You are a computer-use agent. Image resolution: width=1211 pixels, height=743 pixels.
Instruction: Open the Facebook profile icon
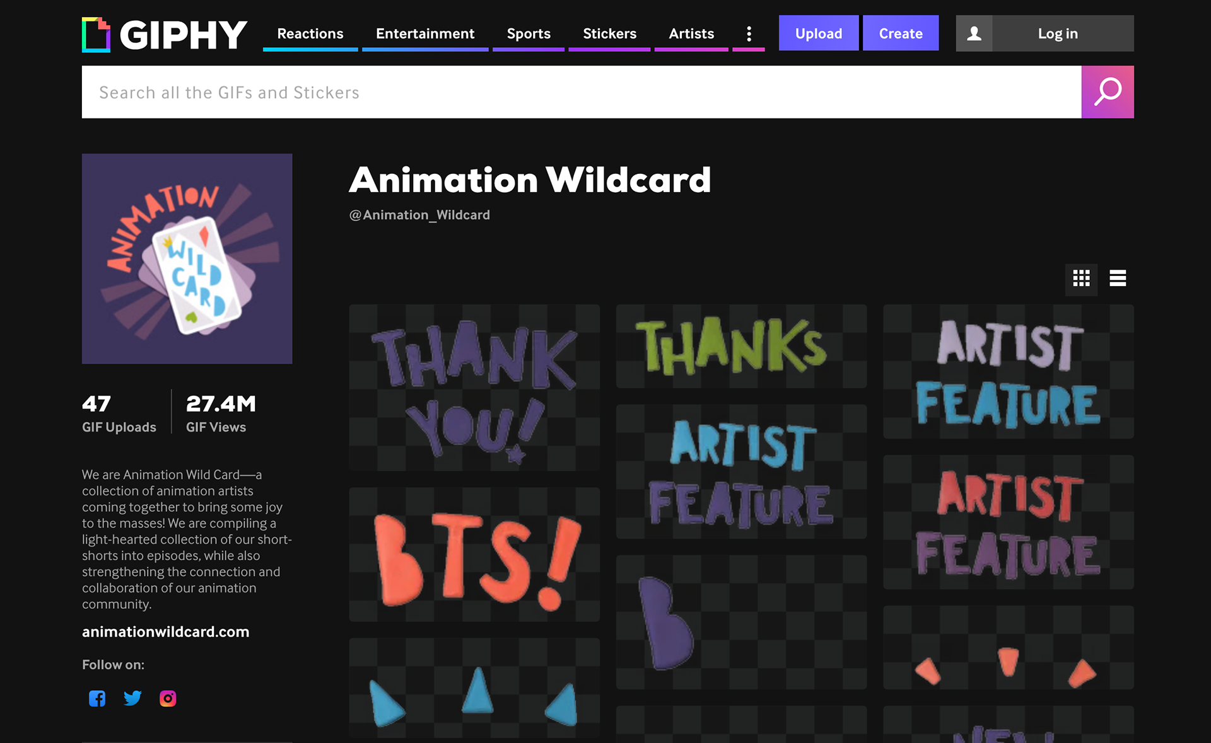tap(97, 698)
